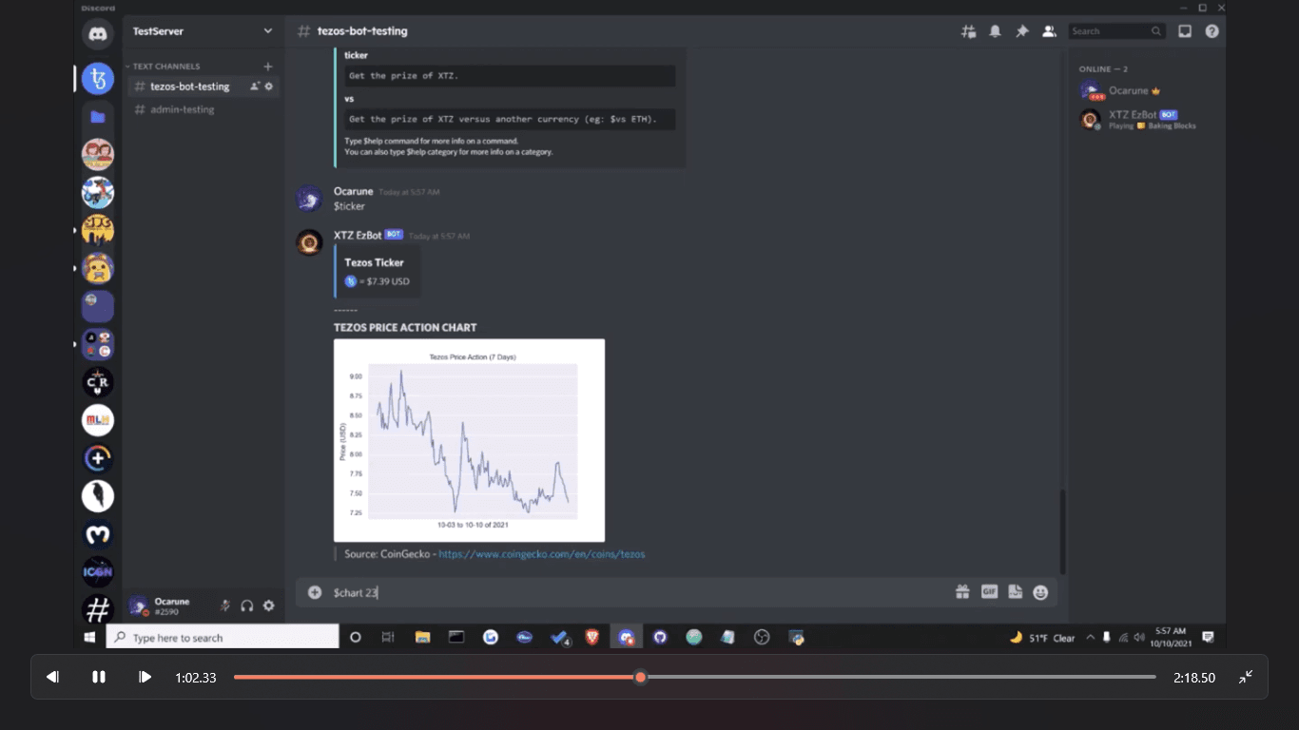Open the 51°F Clear weather widget
1299x730 pixels.
(1042, 637)
